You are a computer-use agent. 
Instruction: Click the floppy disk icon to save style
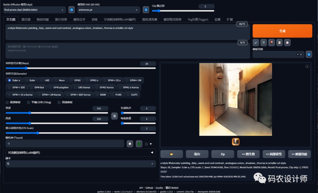(287, 43)
